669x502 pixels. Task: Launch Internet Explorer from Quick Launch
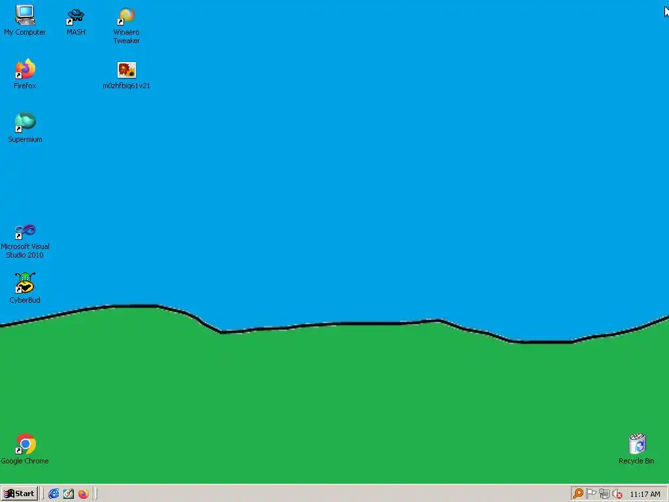pyautogui.click(x=54, y=494)
